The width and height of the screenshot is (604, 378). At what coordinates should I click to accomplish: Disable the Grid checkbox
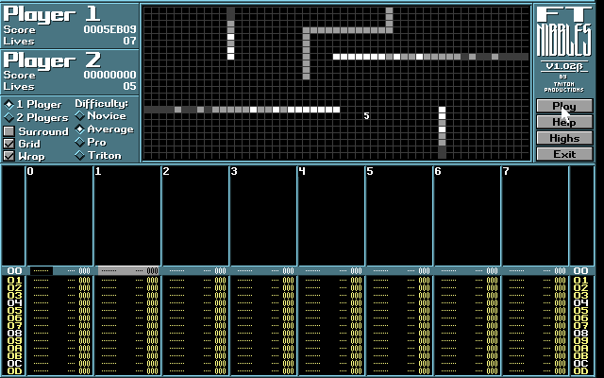(9, 144)
